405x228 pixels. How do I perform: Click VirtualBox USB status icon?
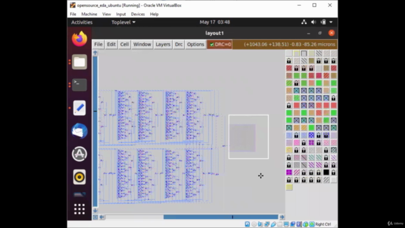pos(273,224)
